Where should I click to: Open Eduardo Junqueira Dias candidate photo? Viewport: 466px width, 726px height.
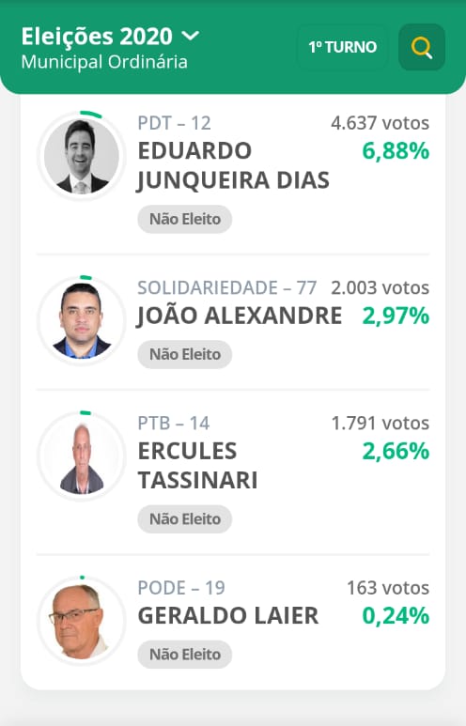[x=82, y=156]
